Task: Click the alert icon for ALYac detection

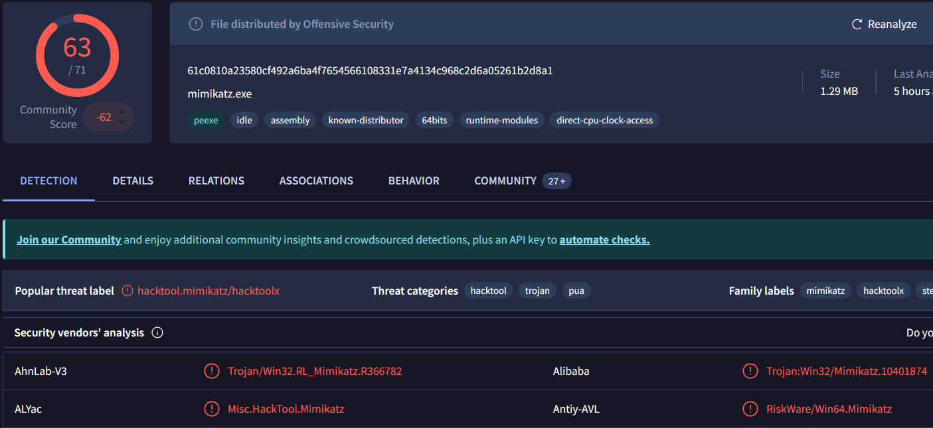Action: click(x=211, y=409)
